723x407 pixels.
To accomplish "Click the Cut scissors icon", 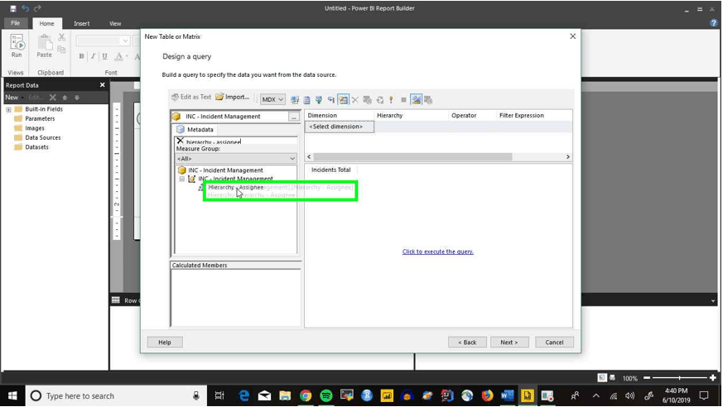I will coord(62,37).
